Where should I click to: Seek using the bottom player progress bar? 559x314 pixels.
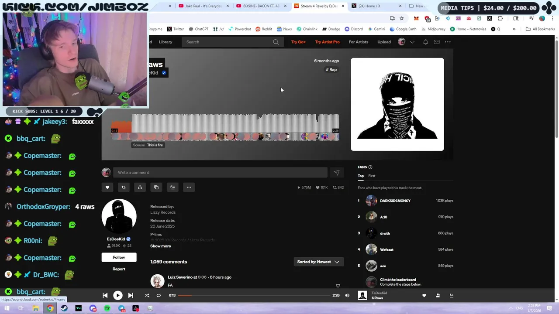tap(254, 295)
